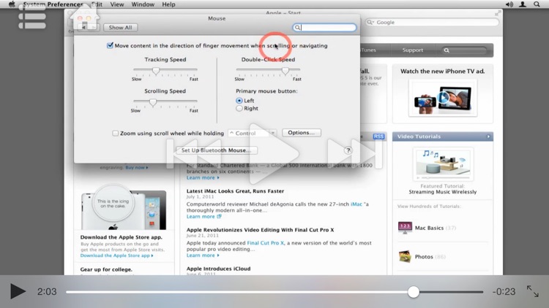
Task: Open the Help menu
Action: (x=168, y=4)
